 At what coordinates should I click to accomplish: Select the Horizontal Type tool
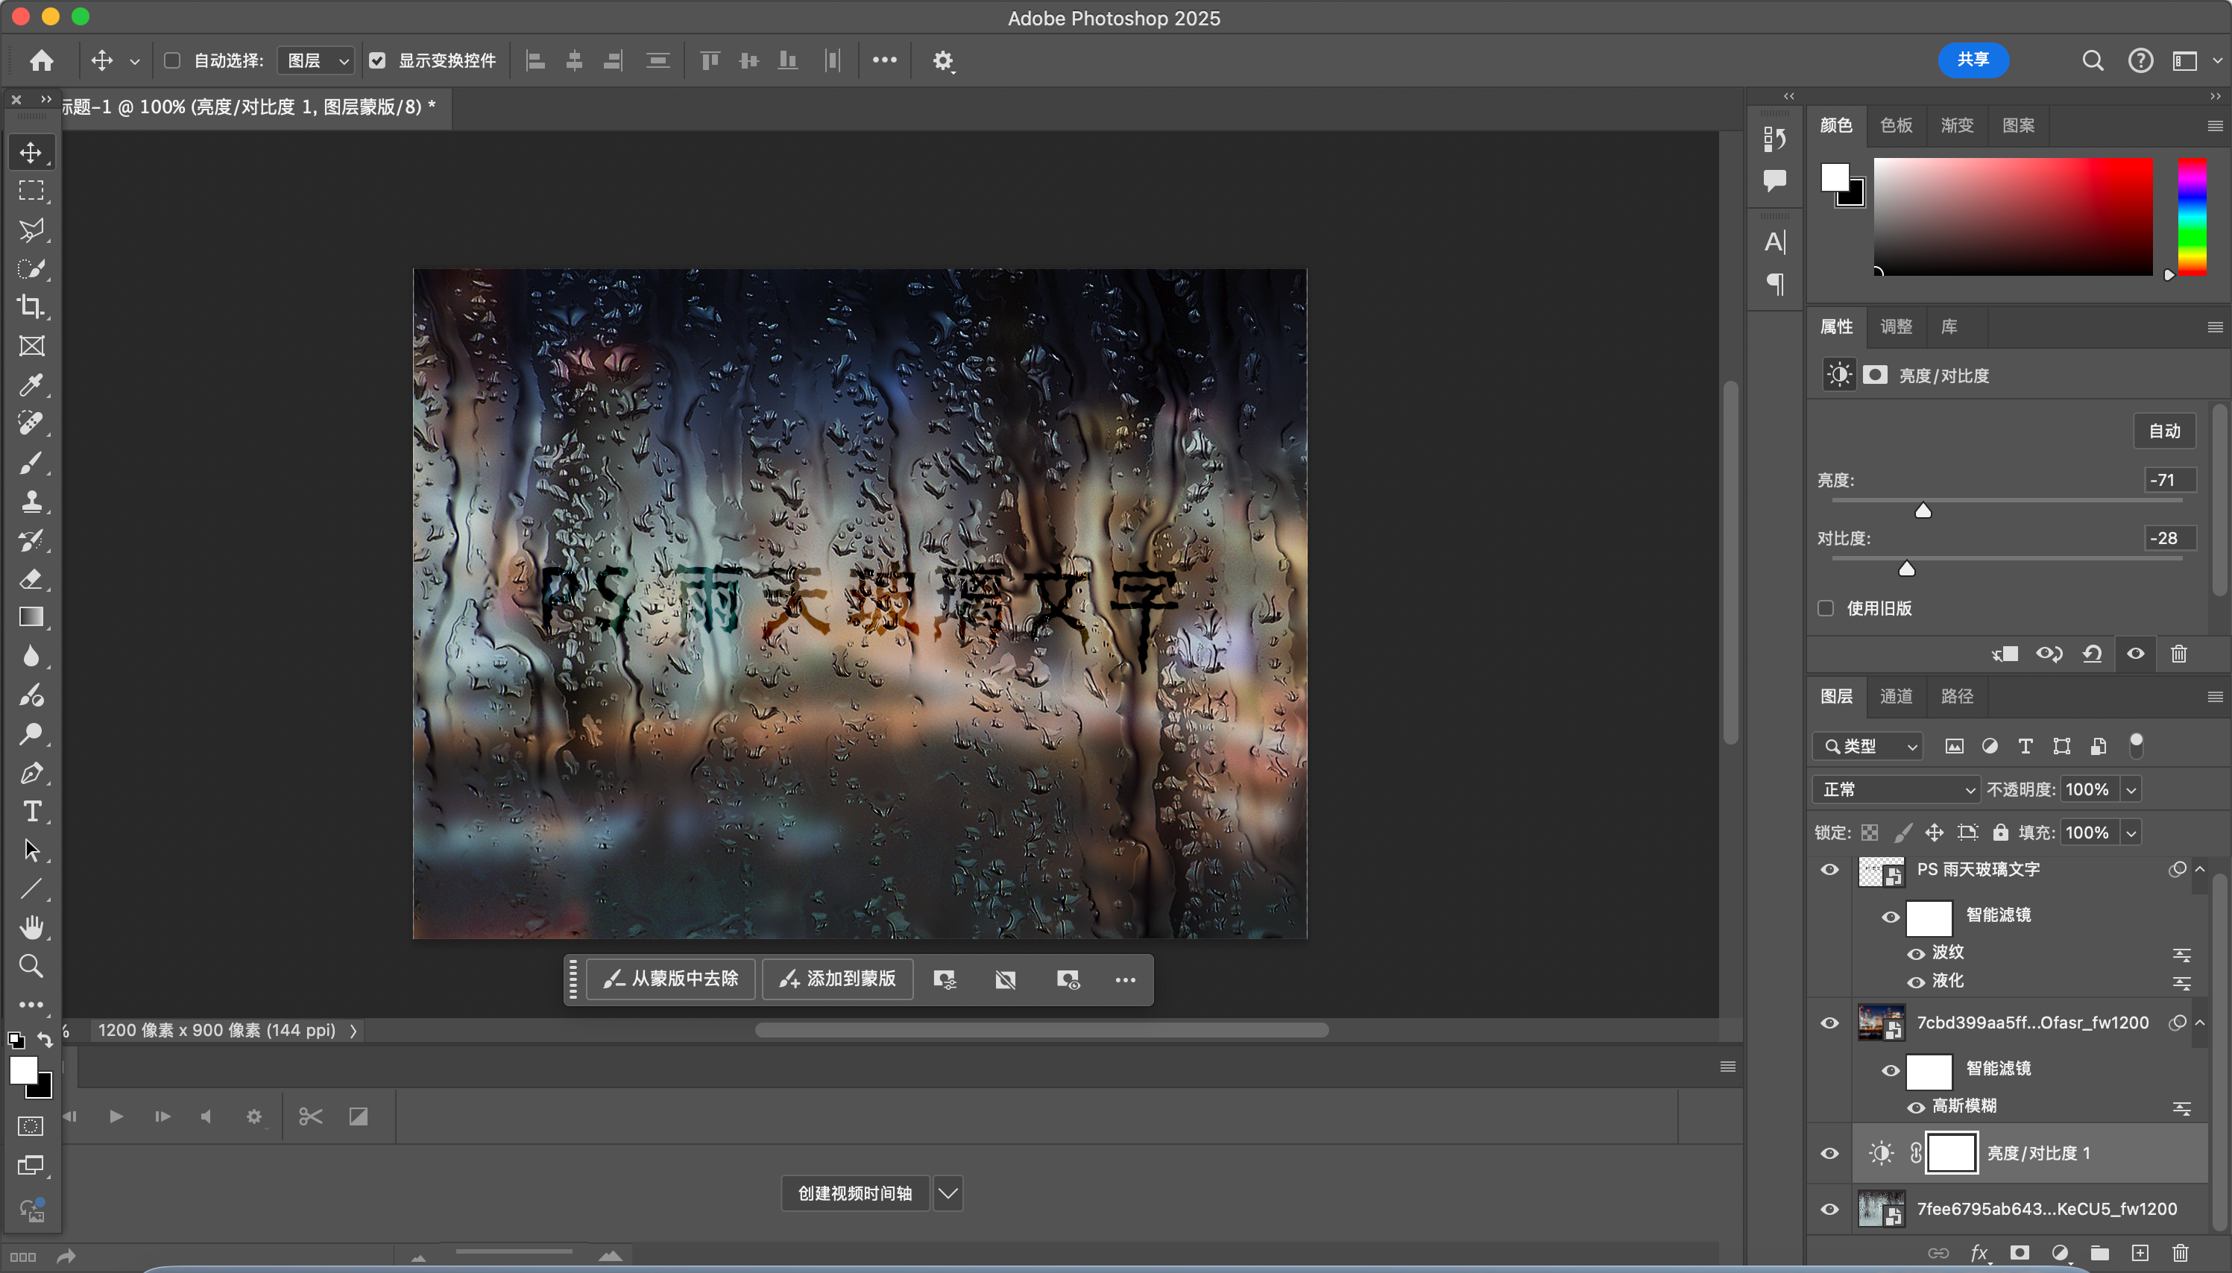click(31, 812)
